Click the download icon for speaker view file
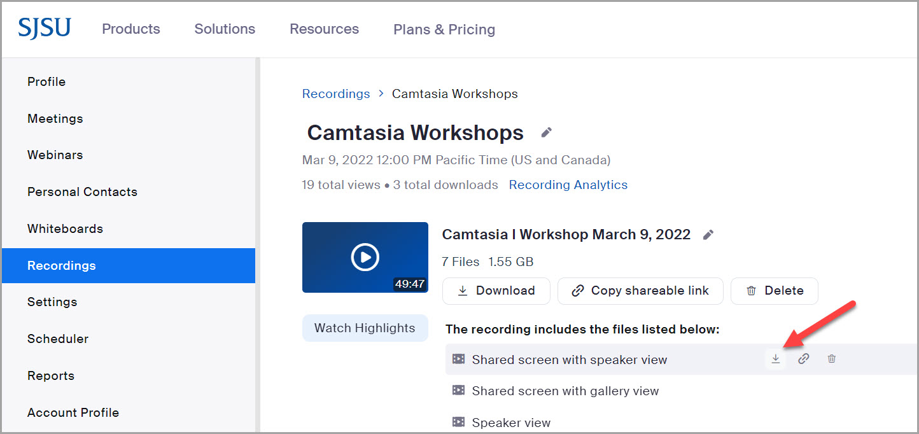The image size is (919, 434). 775,359
